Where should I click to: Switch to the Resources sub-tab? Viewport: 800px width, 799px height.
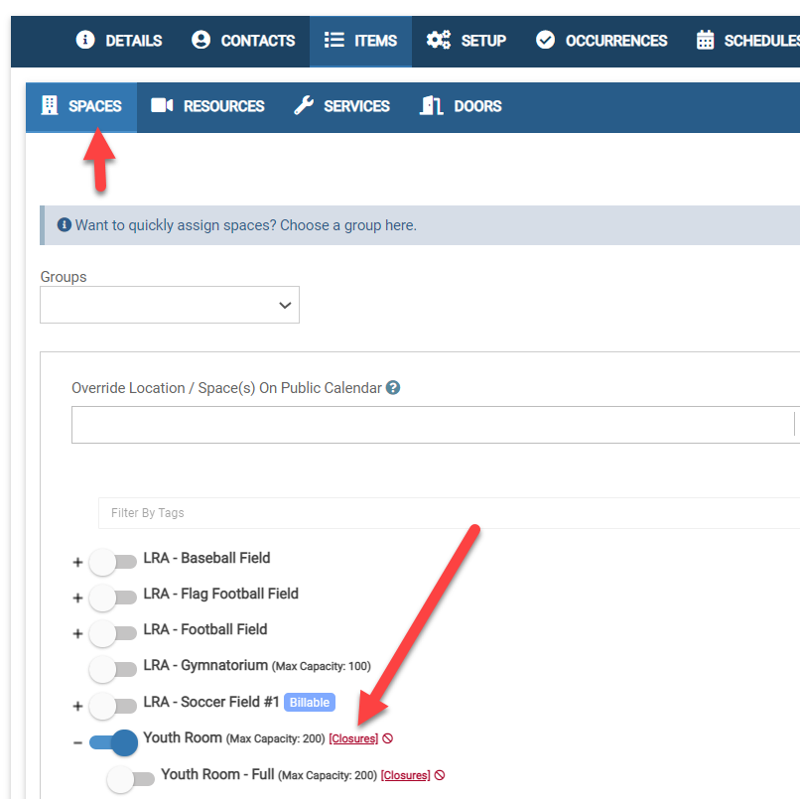(x=208, y=106)
